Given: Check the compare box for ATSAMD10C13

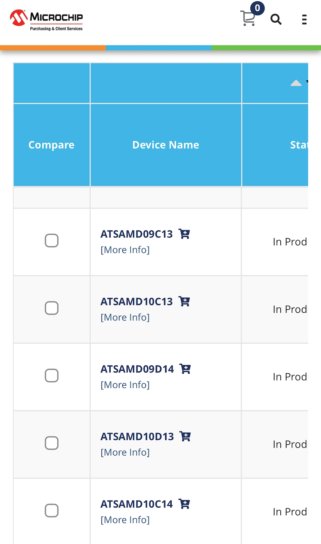Looking at the screenshot, I should [x=52, y=308].
